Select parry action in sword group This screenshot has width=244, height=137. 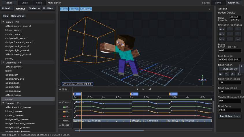pos(9,59)
